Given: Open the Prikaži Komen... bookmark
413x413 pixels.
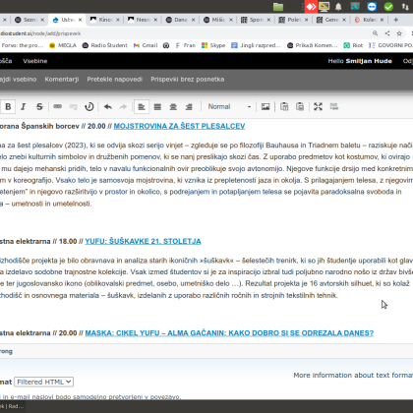Looking at the screenshot, I should pyautogui.click(x=313, y=45).
